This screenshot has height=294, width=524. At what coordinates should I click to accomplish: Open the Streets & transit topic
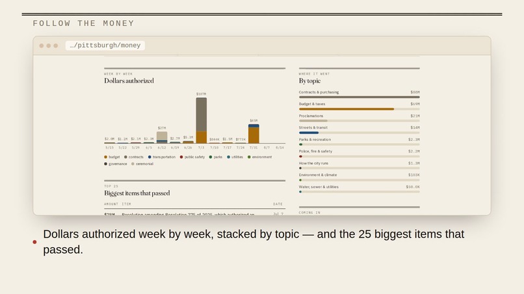click(313, 127)
